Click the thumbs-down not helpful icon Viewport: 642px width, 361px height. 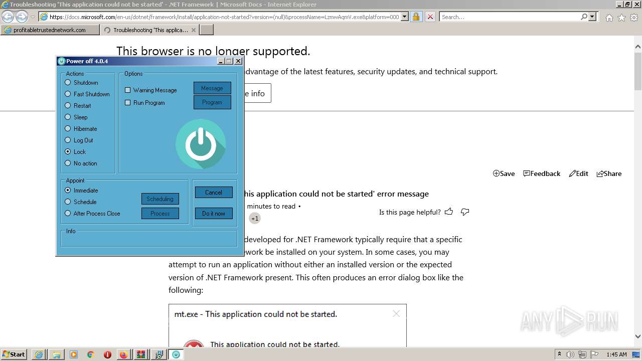465,212
